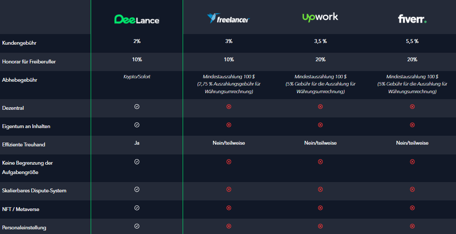Screen dimensions: 456x234
Task: Select the Kundengebühr row label
Action: click(20, 43)
